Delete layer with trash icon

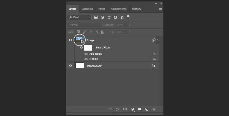tap(154, 109)
